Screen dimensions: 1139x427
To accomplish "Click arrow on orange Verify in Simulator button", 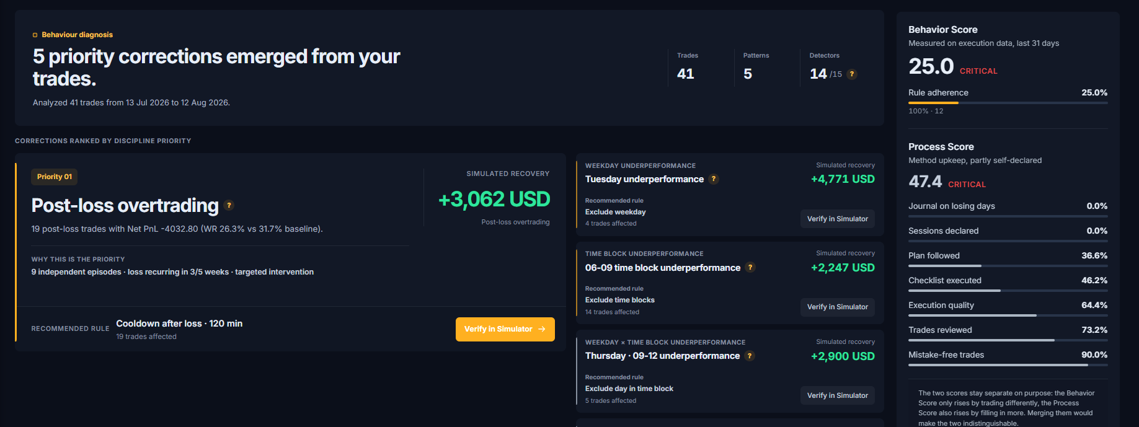I will point(542,329).
